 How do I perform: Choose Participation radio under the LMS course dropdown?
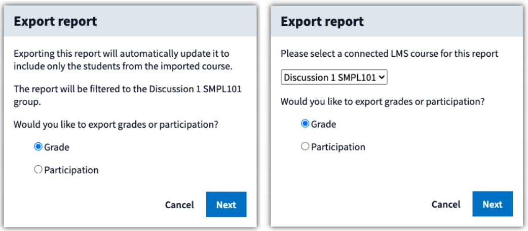pyautogui.click(x=305, y=146)
